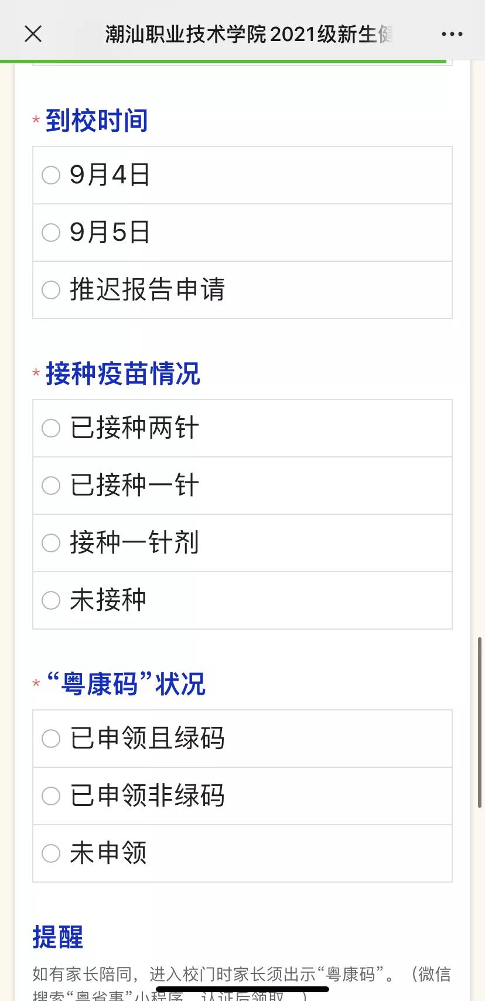
Task: Choose 未申领 health code option
Action: pyautogui.click(x=51, y=853)
